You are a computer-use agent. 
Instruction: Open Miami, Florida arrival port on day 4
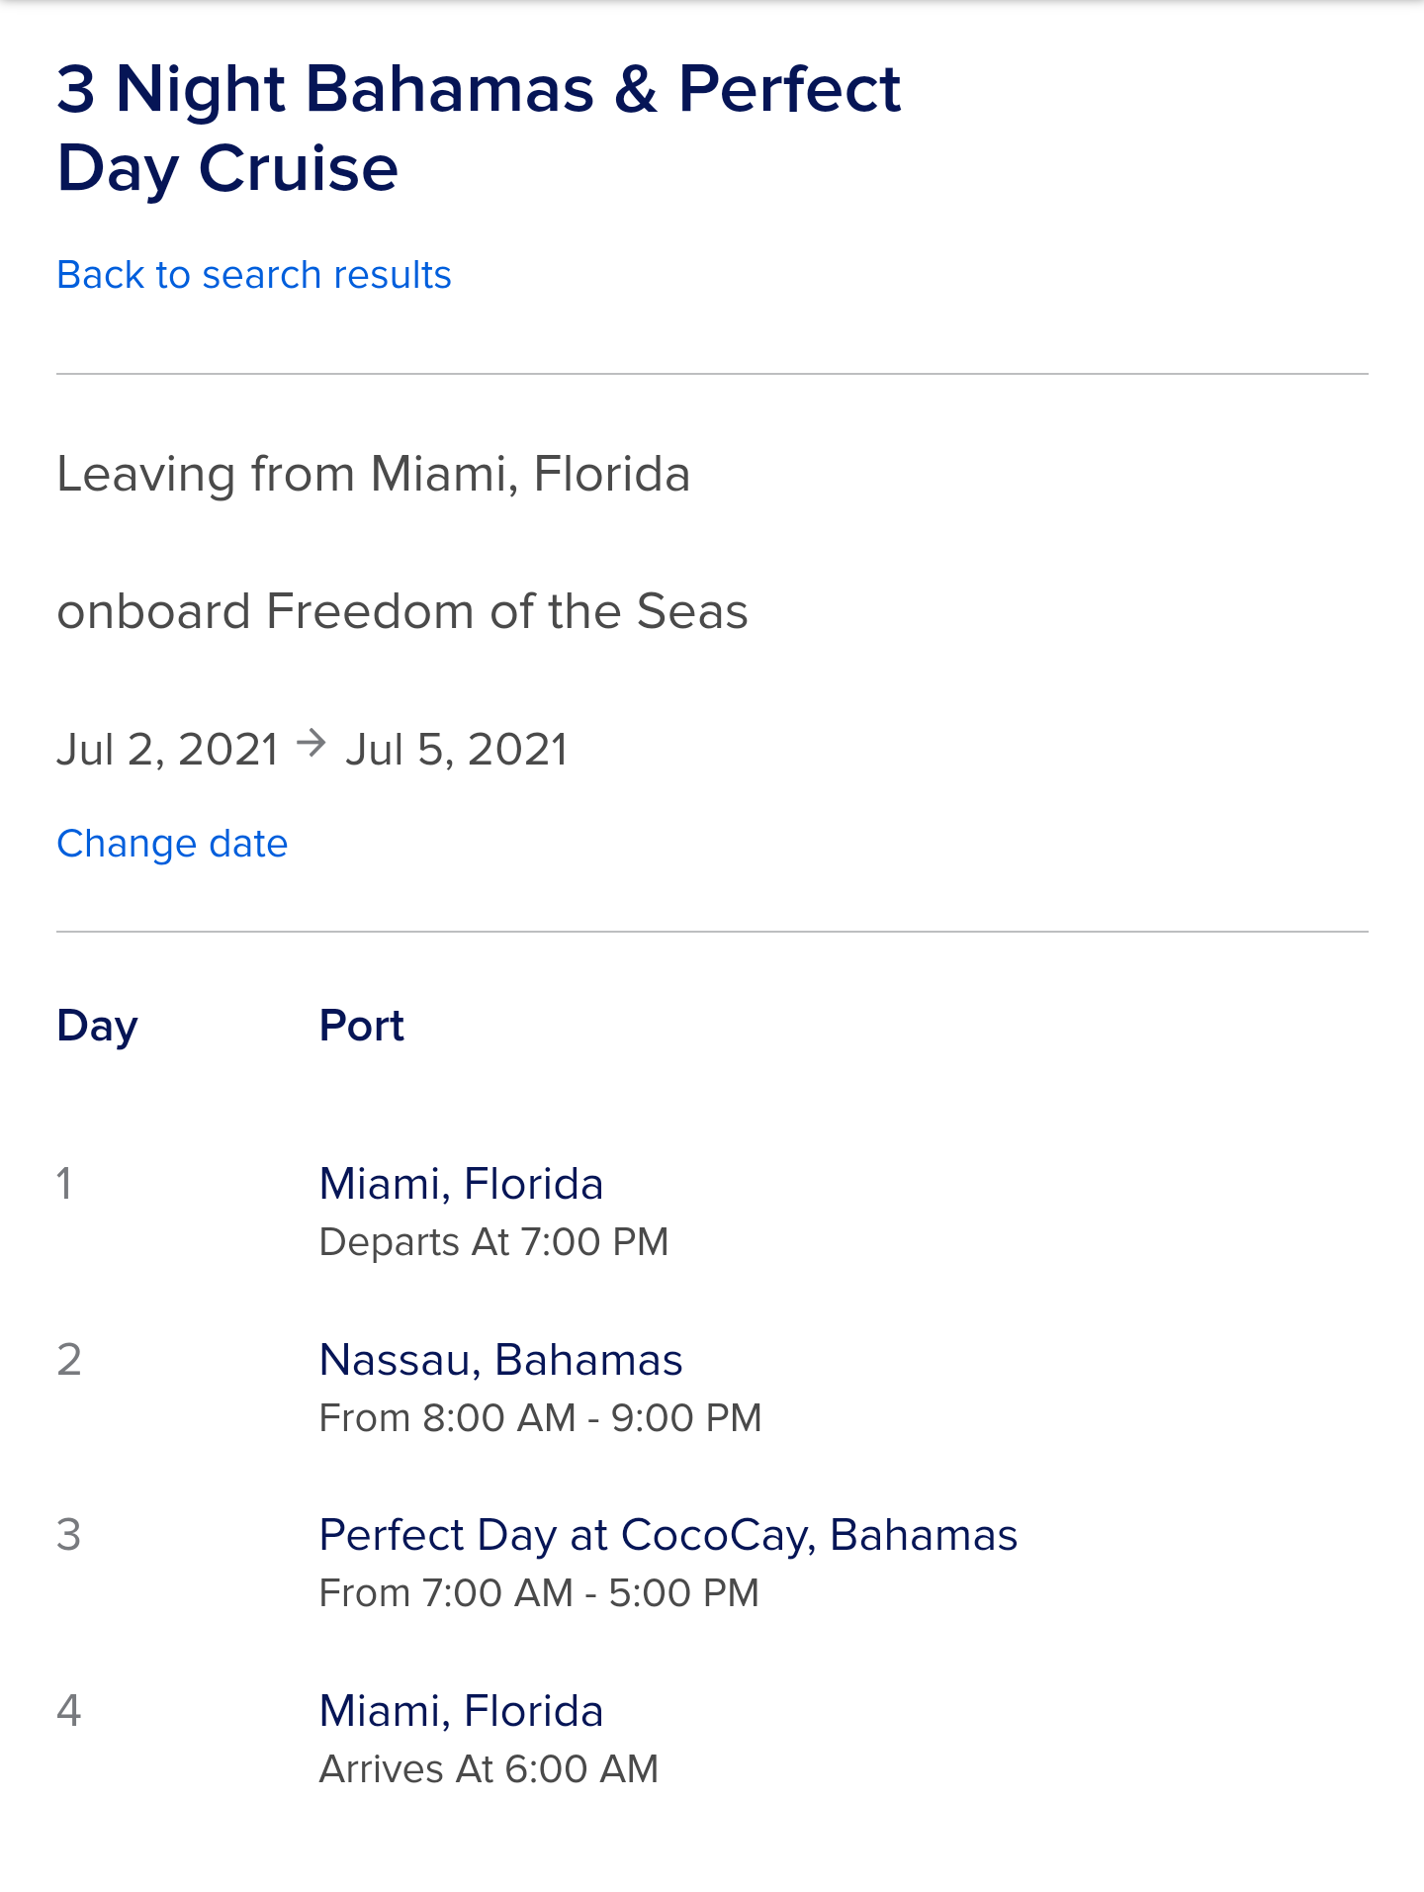pos(461,1711)
